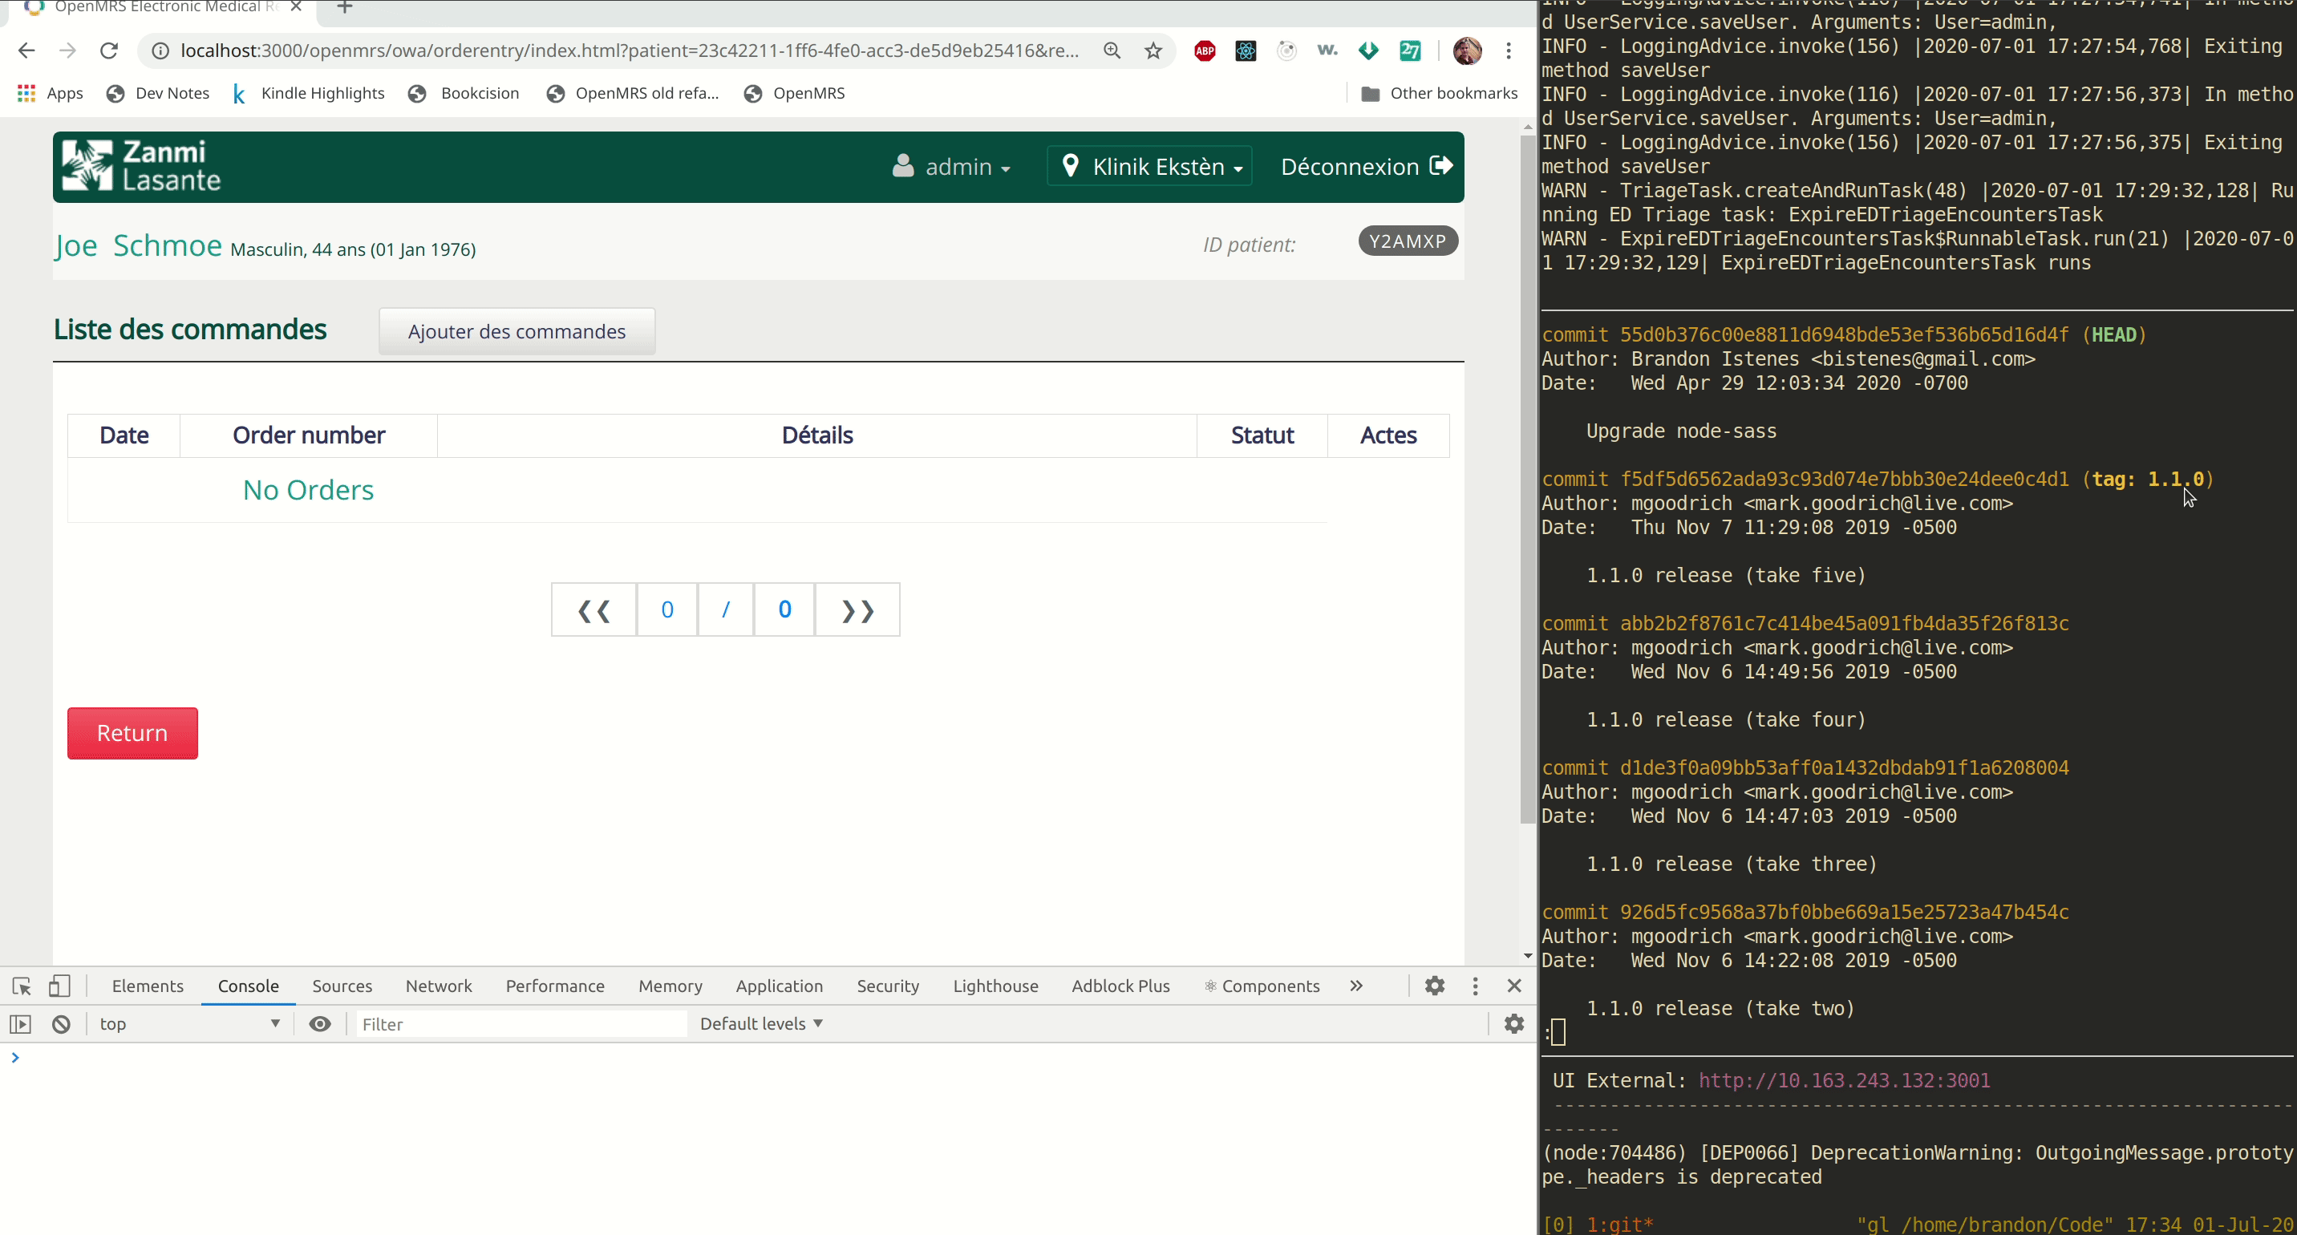Screen dimensions: 2297x1235
Task: Click the Zanmi Lasante logo
Action: (141, 166)
